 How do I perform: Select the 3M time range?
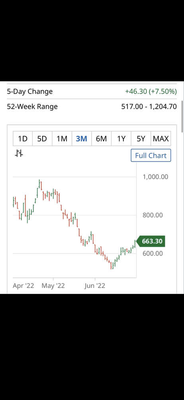[82, 138]
